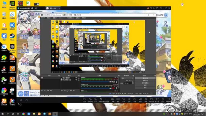Open Chrome from the taskbar
Screen dimensions: 206x116
[x=23, y=114]
